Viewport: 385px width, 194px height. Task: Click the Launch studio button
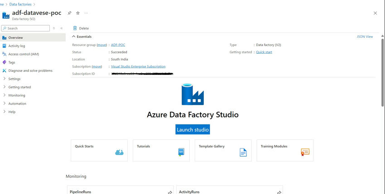coord(192,129)
